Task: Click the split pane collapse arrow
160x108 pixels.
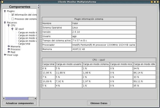Action: [x=38, y=5]
